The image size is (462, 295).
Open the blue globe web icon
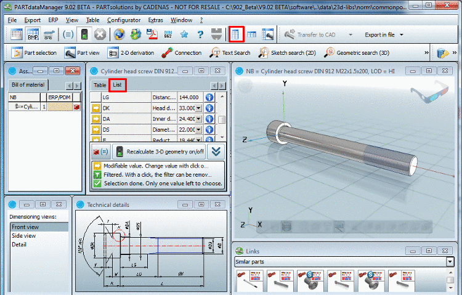[120, 34]
